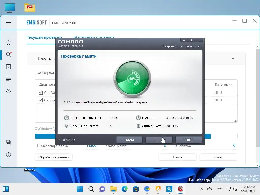Click the scanned objects count 1416
Viewport: 260px width, 195px height.
[x=113, y=118]
